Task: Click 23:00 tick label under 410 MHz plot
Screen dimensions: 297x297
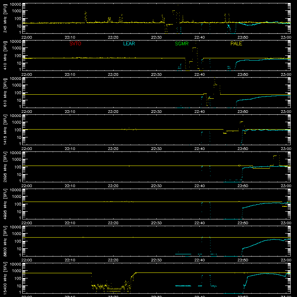Action: [286, 75]
